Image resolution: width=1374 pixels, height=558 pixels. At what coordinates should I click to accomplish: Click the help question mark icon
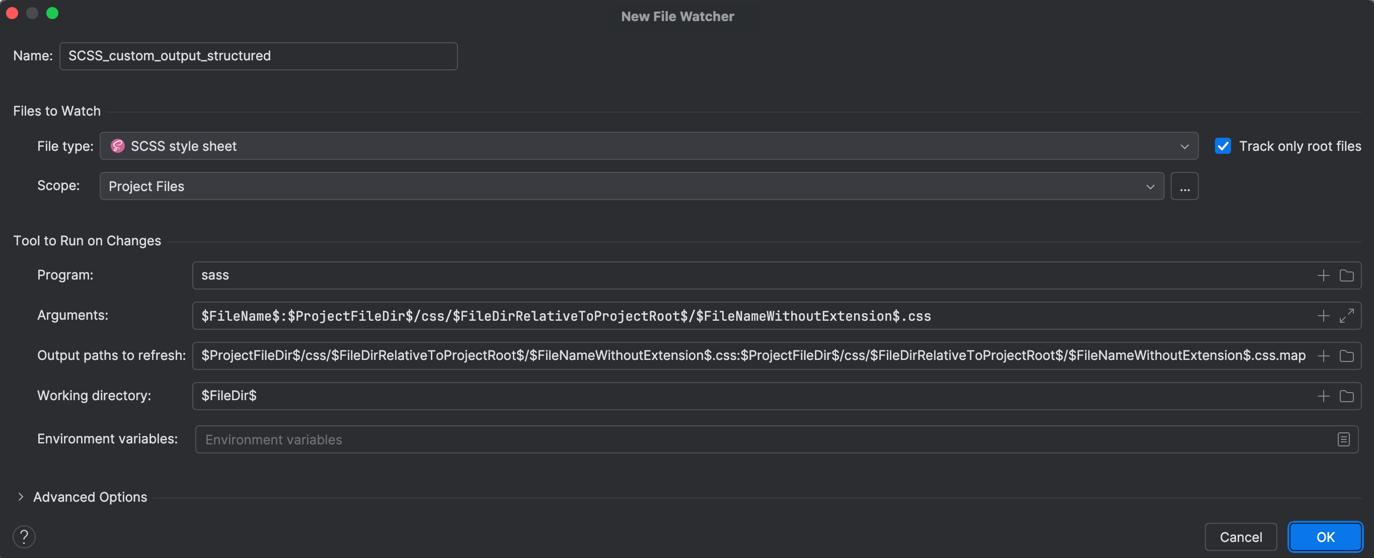coord(24,537)
